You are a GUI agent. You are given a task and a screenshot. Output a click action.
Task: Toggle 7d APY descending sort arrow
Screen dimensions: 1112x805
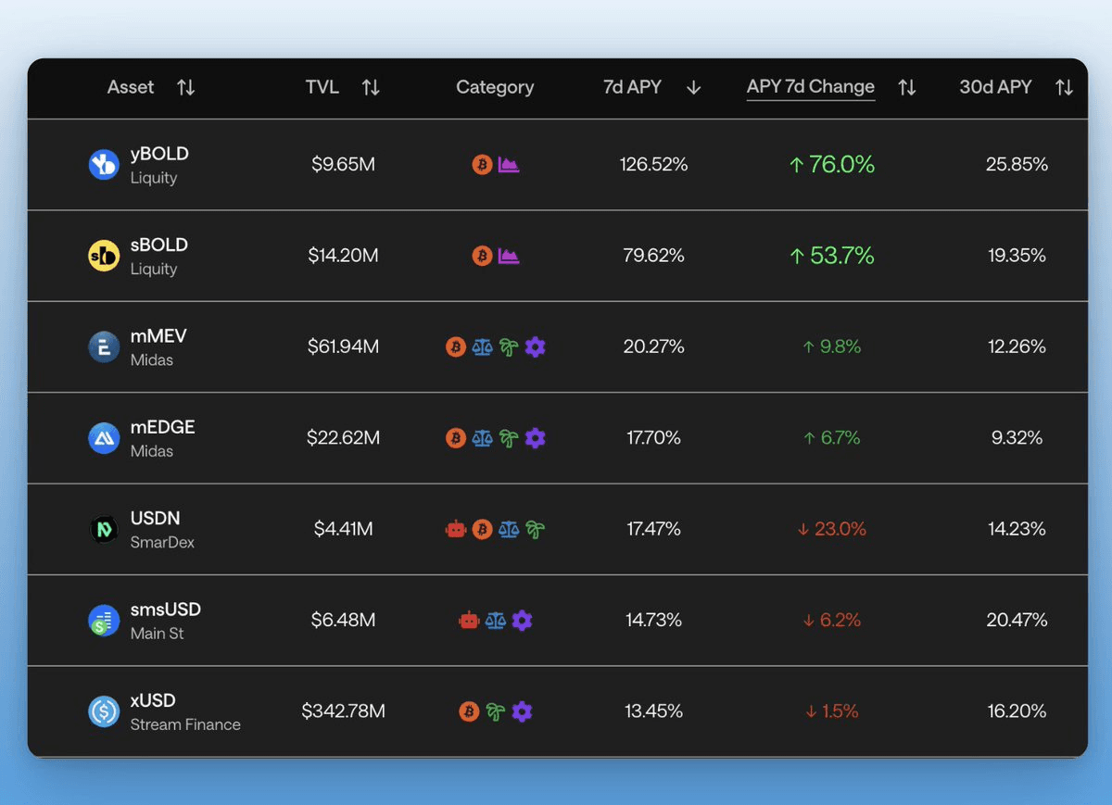694,87
